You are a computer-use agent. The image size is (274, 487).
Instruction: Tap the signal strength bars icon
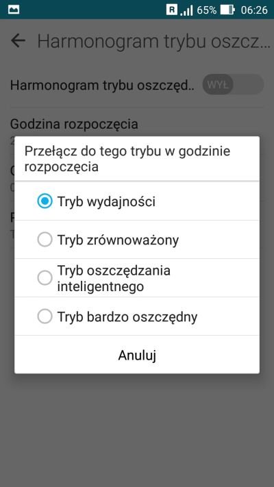pos(186,10)
